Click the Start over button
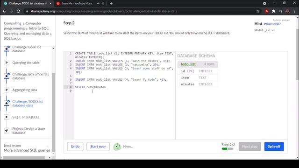The width and height of the screenshot is (299, 168). [98, 147]
